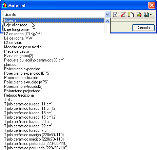Click the Cancelar button
The width and height of the screenshot is (157, 150).
click(x=143, y=28)
